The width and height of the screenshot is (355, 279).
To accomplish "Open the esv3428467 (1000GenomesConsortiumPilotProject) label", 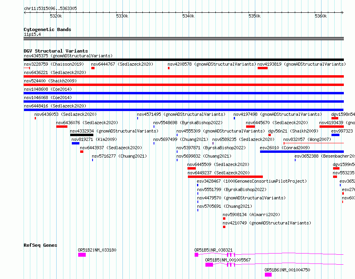I will (252, 181).
